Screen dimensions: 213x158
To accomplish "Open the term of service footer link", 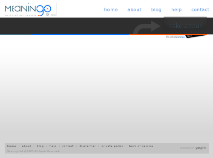I will [x=141, y=146].
